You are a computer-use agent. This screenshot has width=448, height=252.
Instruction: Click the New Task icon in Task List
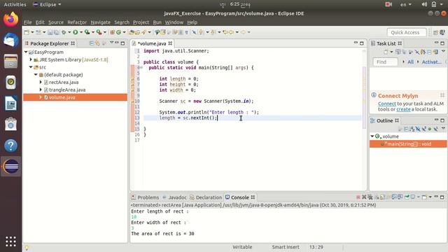(386, 52)
